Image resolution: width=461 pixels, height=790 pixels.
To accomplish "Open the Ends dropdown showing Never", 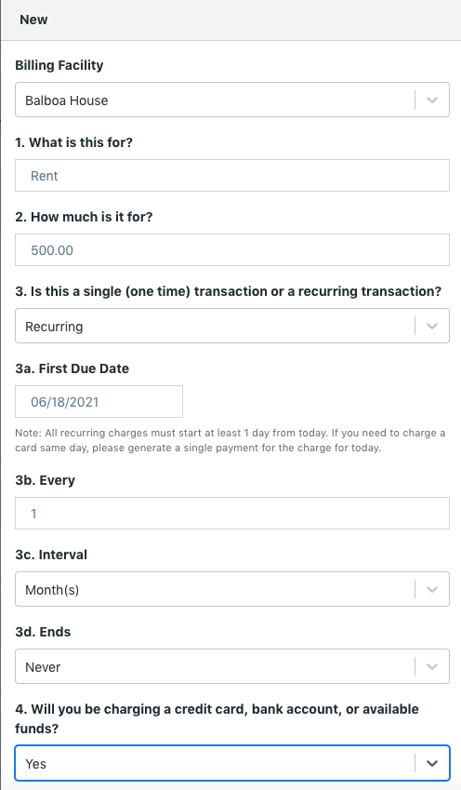I will click(232, 666).
